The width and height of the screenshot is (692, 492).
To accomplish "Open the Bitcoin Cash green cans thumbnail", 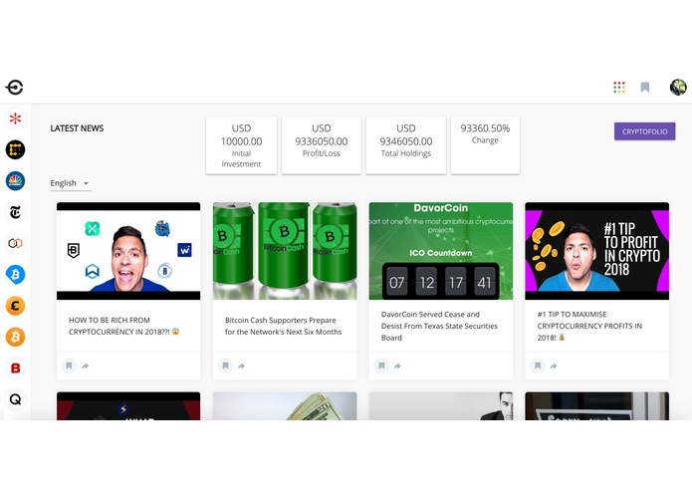I will point(285,251).
